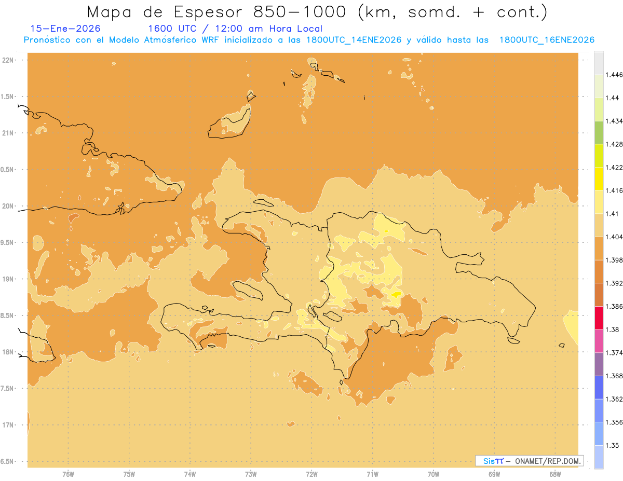The image size is (623, 481).
Task: Select legend value 1.368
Action: click(x=614, y=376)
